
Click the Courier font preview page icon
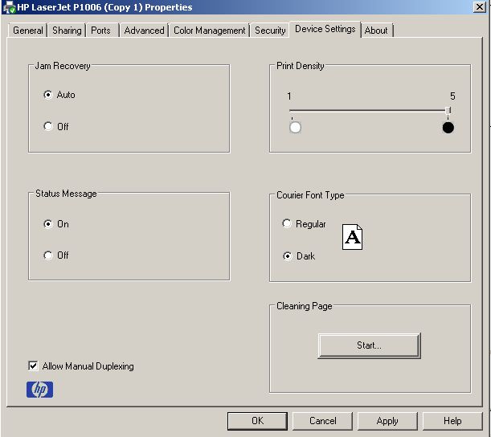coord(352,237)
